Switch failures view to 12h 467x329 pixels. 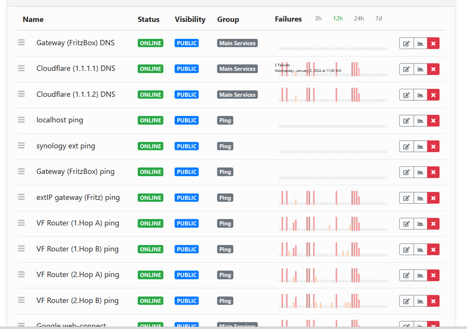[338, 19]
